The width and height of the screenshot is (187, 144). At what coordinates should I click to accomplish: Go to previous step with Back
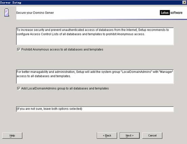pos(107,136)
